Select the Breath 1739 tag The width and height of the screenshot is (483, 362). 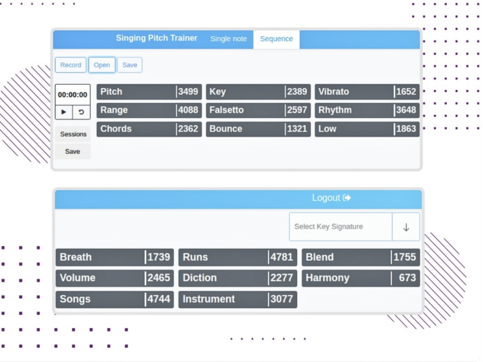tap(114, 257)
